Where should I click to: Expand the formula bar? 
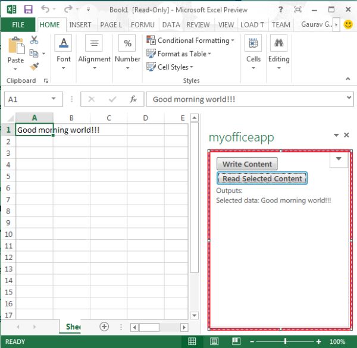(x=349, y=98)
